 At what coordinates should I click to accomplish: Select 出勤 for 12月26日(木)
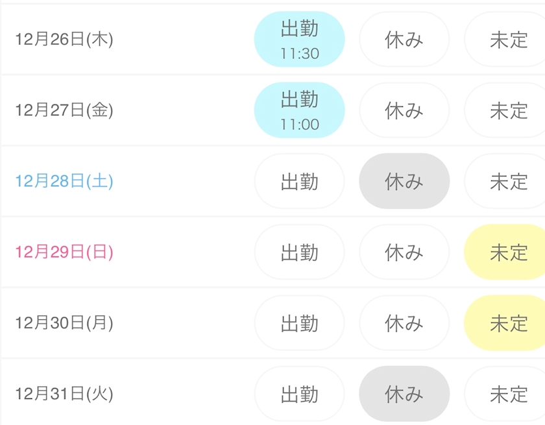click(x=299, y=40)
